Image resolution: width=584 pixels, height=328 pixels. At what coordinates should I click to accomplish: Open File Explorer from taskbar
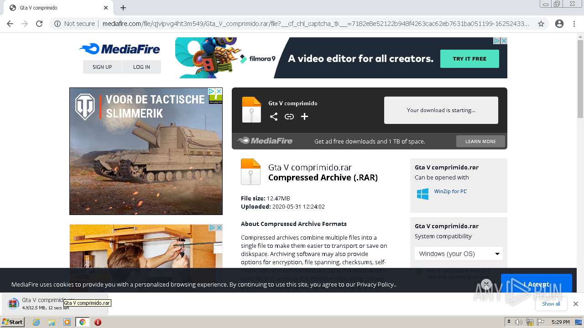click(52, 322)
